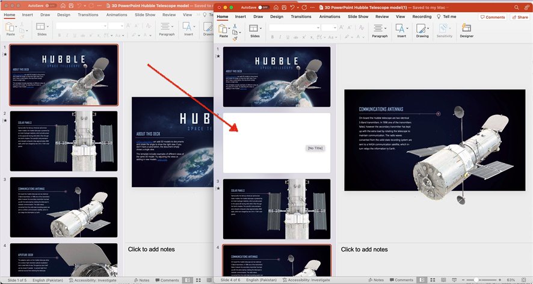This screenshot has height=284, width=533.
Task: Click Clear Formatting icon in front window
Action: 362,28
